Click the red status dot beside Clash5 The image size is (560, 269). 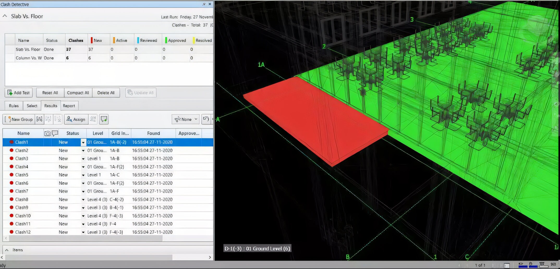(x=11, y=175)
